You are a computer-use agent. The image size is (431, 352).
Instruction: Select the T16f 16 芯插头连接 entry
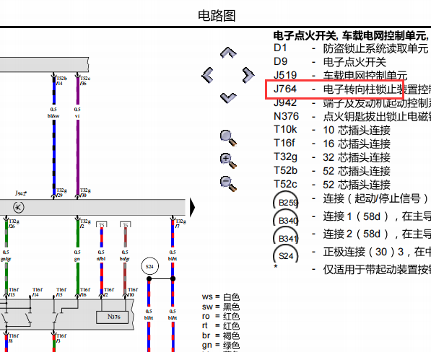(x=332, y=144)
